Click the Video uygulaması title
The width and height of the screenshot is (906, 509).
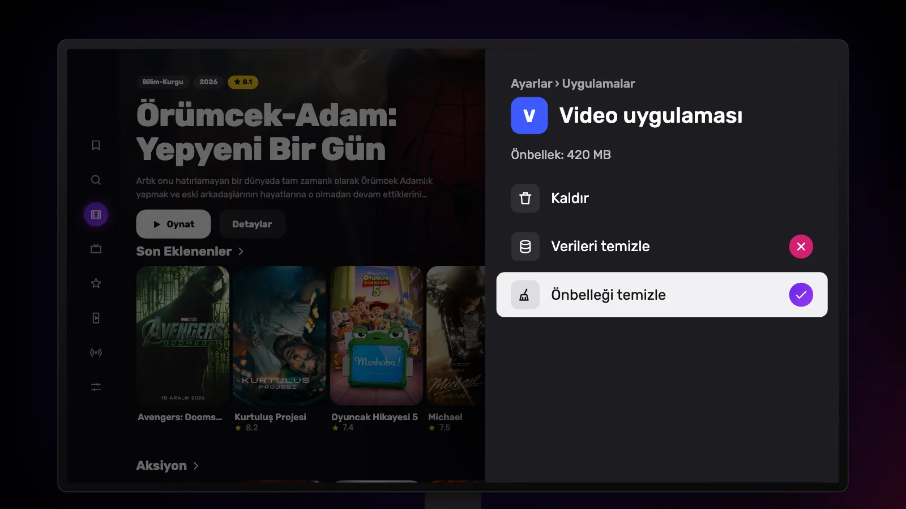(651, 115)
